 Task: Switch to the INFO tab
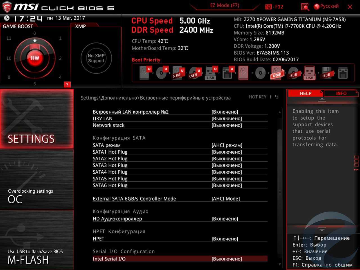pos(341,93)
